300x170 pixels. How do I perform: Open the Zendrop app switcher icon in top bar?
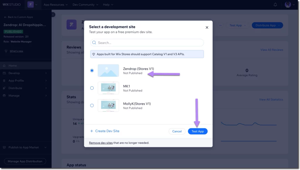point(30,4)
